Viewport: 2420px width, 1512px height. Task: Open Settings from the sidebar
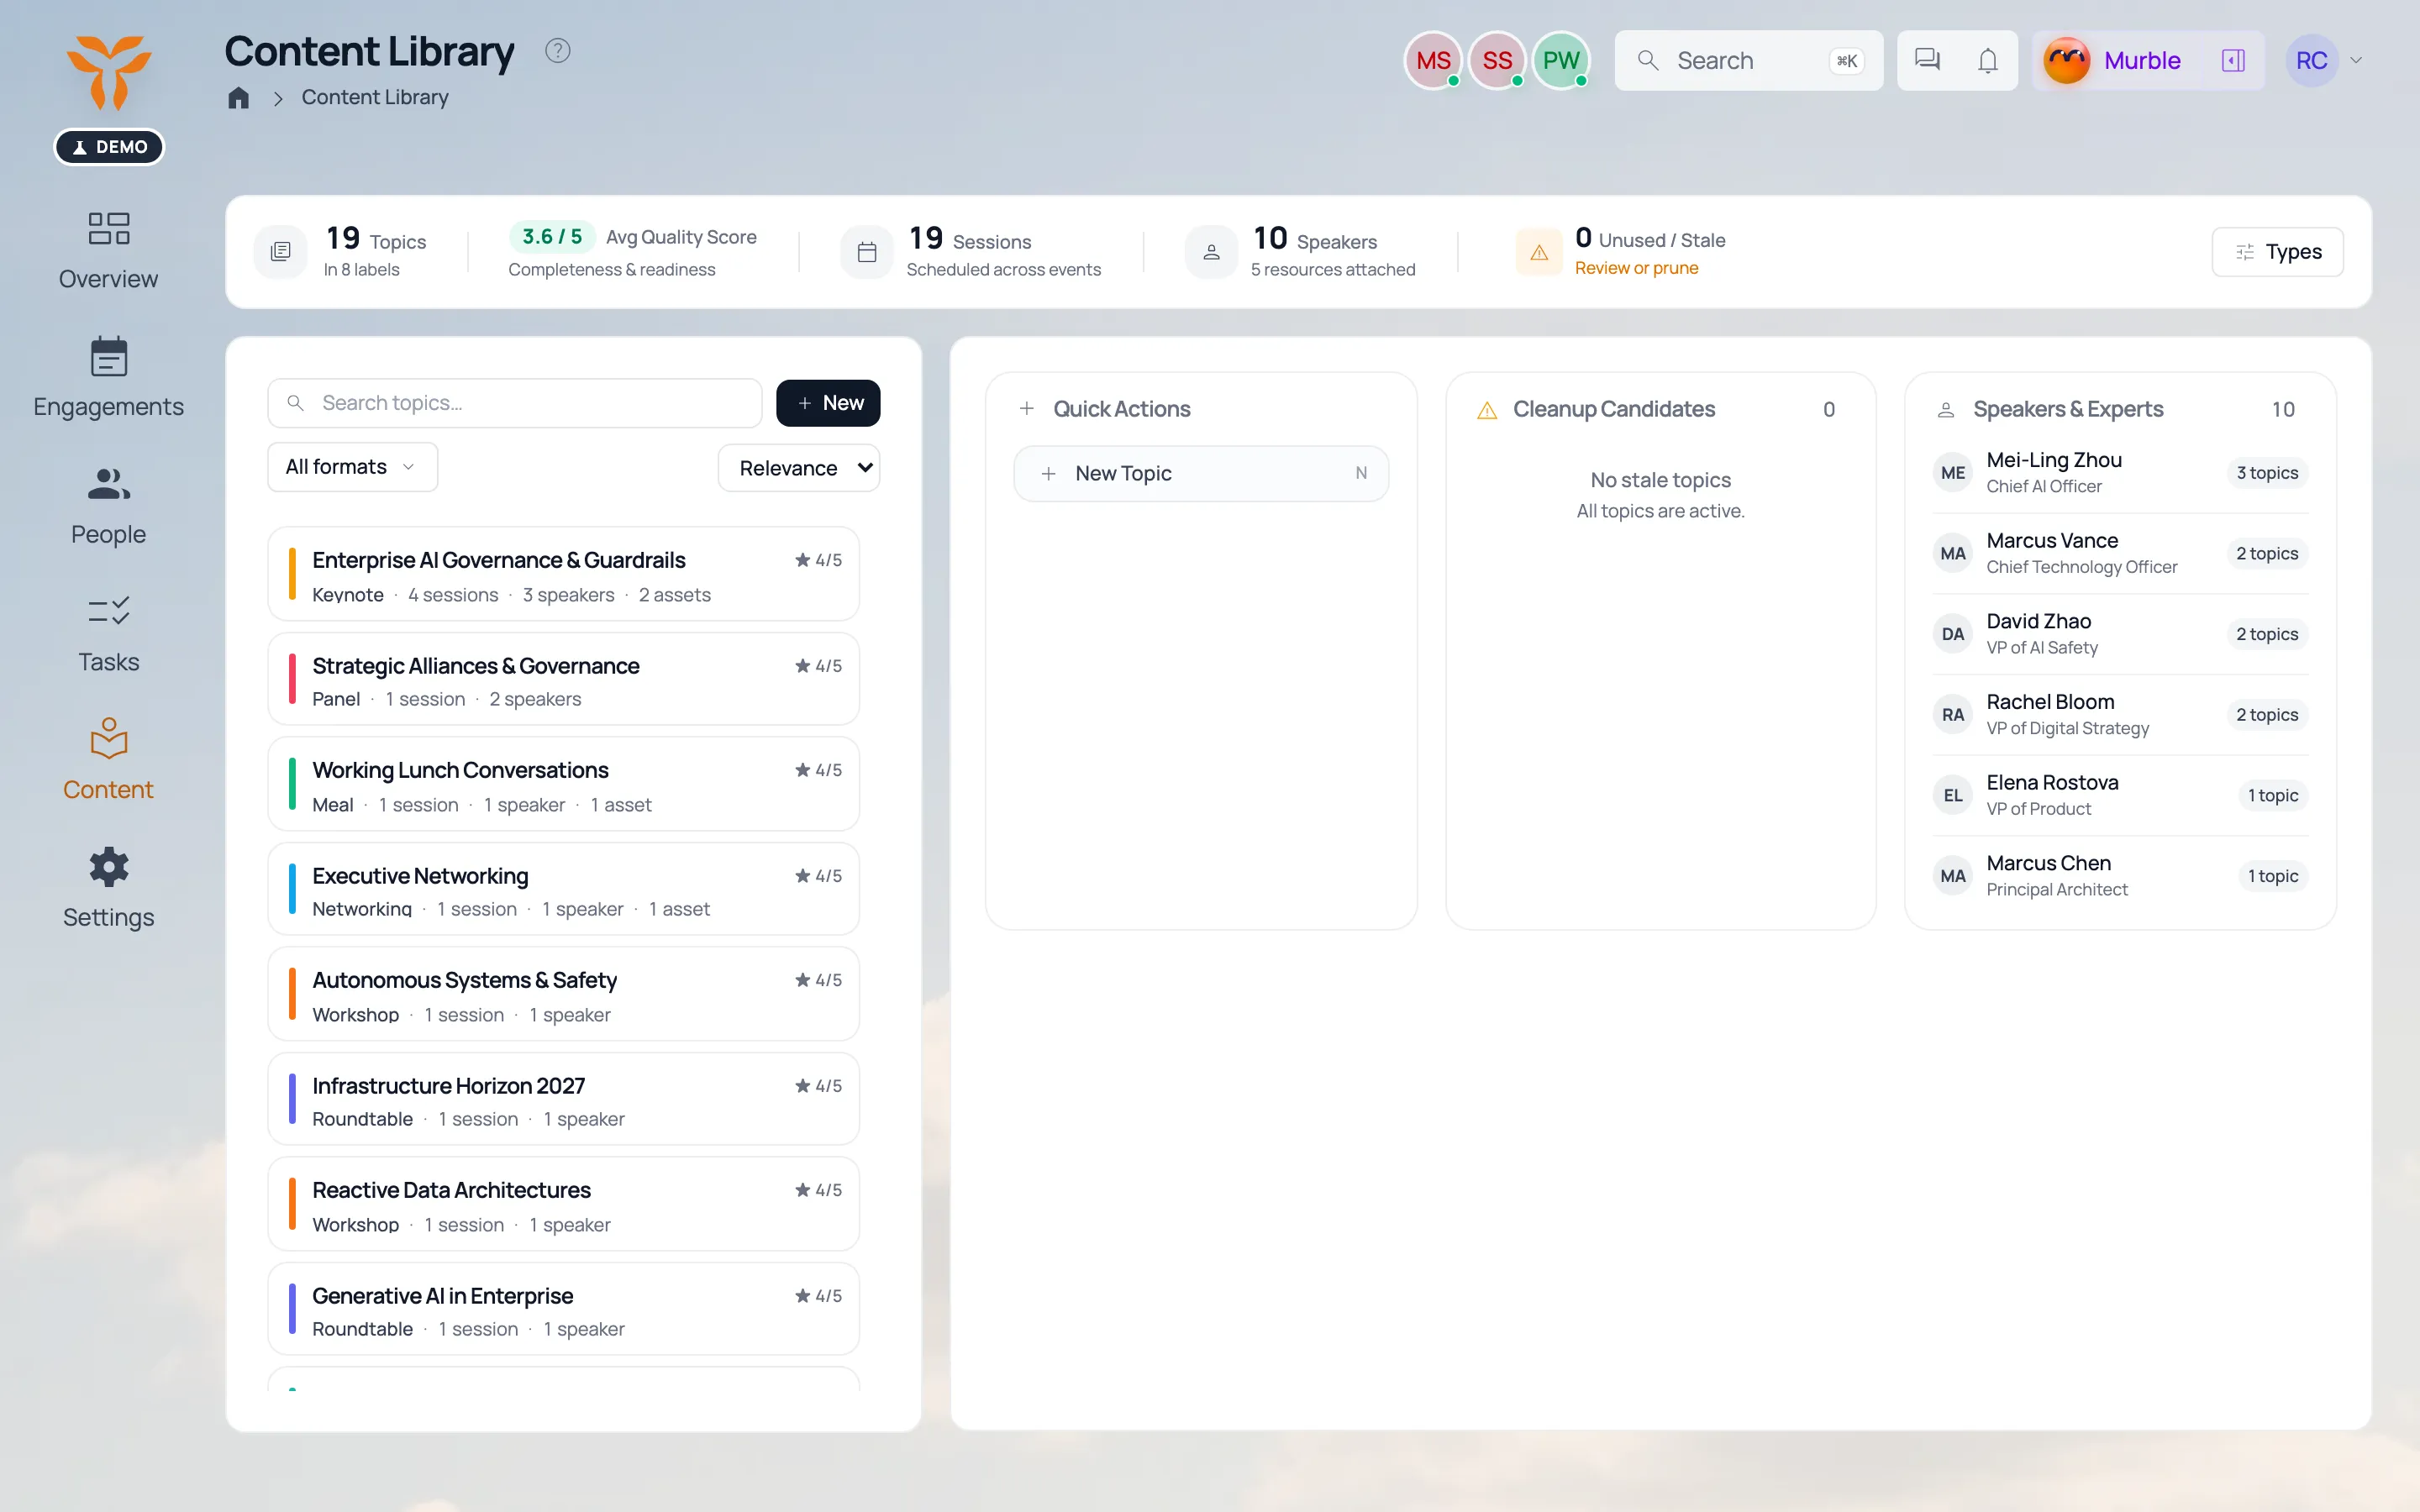pos(108,889)
